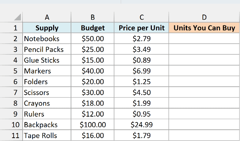Select the $24.99 price cell
240x141 pixels.
coord(142,125)
